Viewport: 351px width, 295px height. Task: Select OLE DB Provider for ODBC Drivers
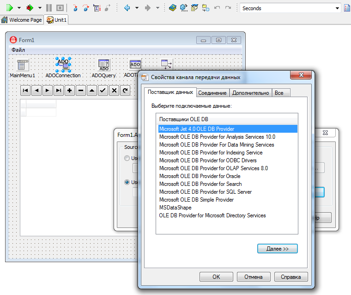[x=228, y=160]
